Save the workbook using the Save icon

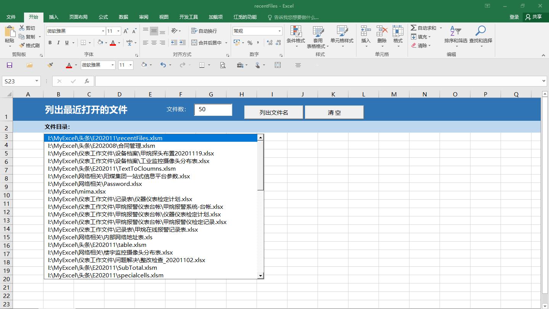click(9, 65)
